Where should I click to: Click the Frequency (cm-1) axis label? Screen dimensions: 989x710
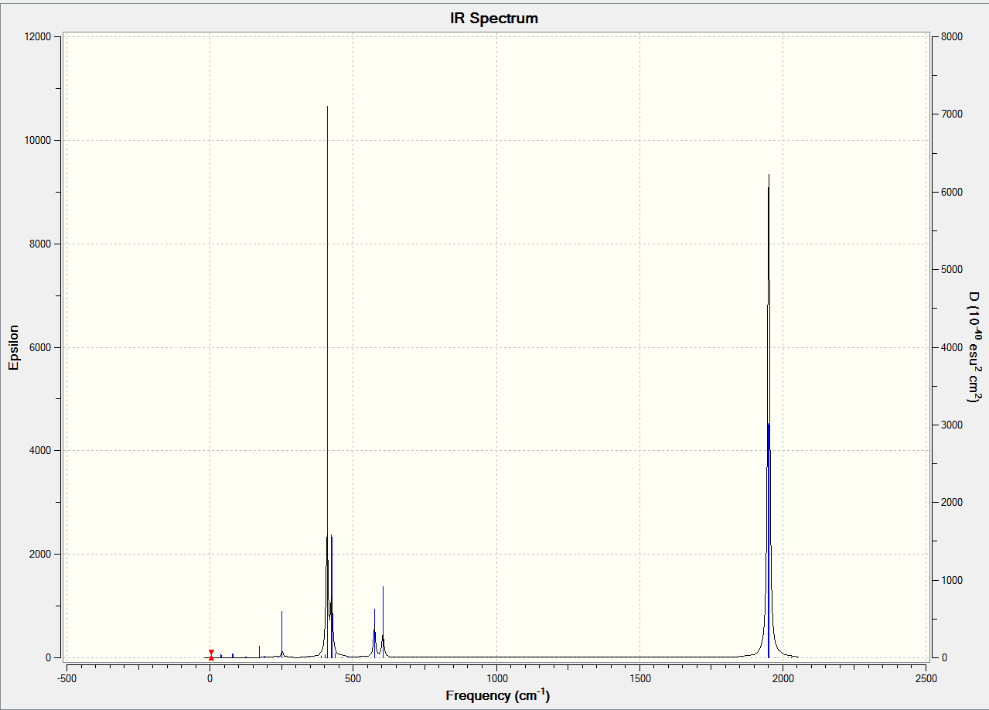[x=497, y=695]
